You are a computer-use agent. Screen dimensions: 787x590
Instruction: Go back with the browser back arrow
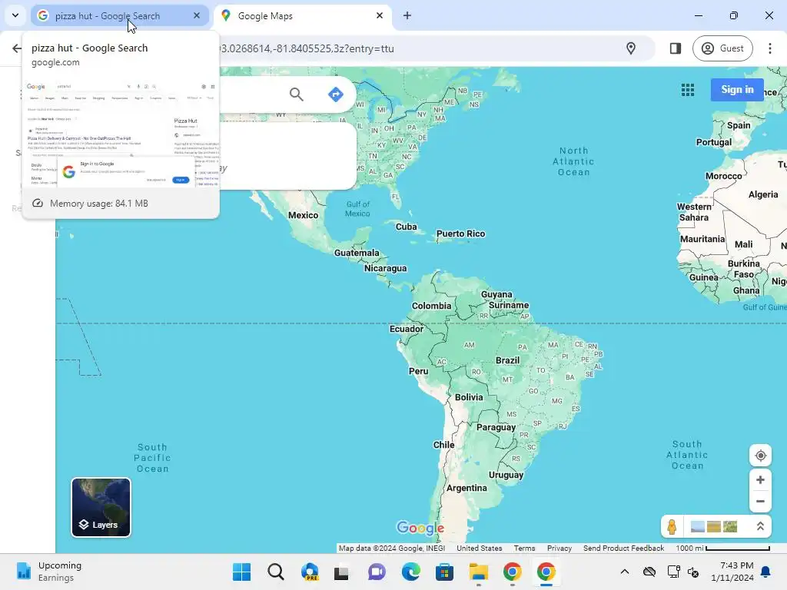[17, 48]
